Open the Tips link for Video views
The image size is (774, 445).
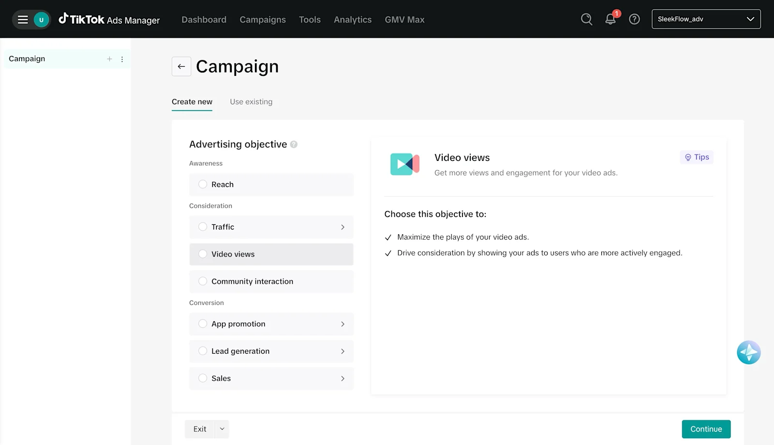pyautogui.click(x=697, y=157)
